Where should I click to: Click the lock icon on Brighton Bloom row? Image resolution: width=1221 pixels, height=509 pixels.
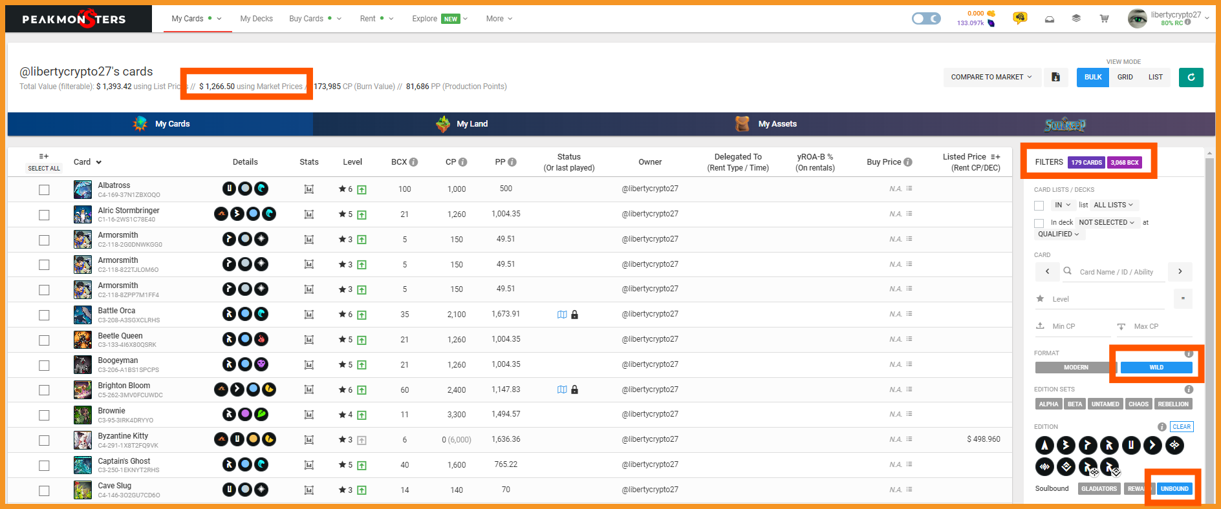(x=574, y=390)
